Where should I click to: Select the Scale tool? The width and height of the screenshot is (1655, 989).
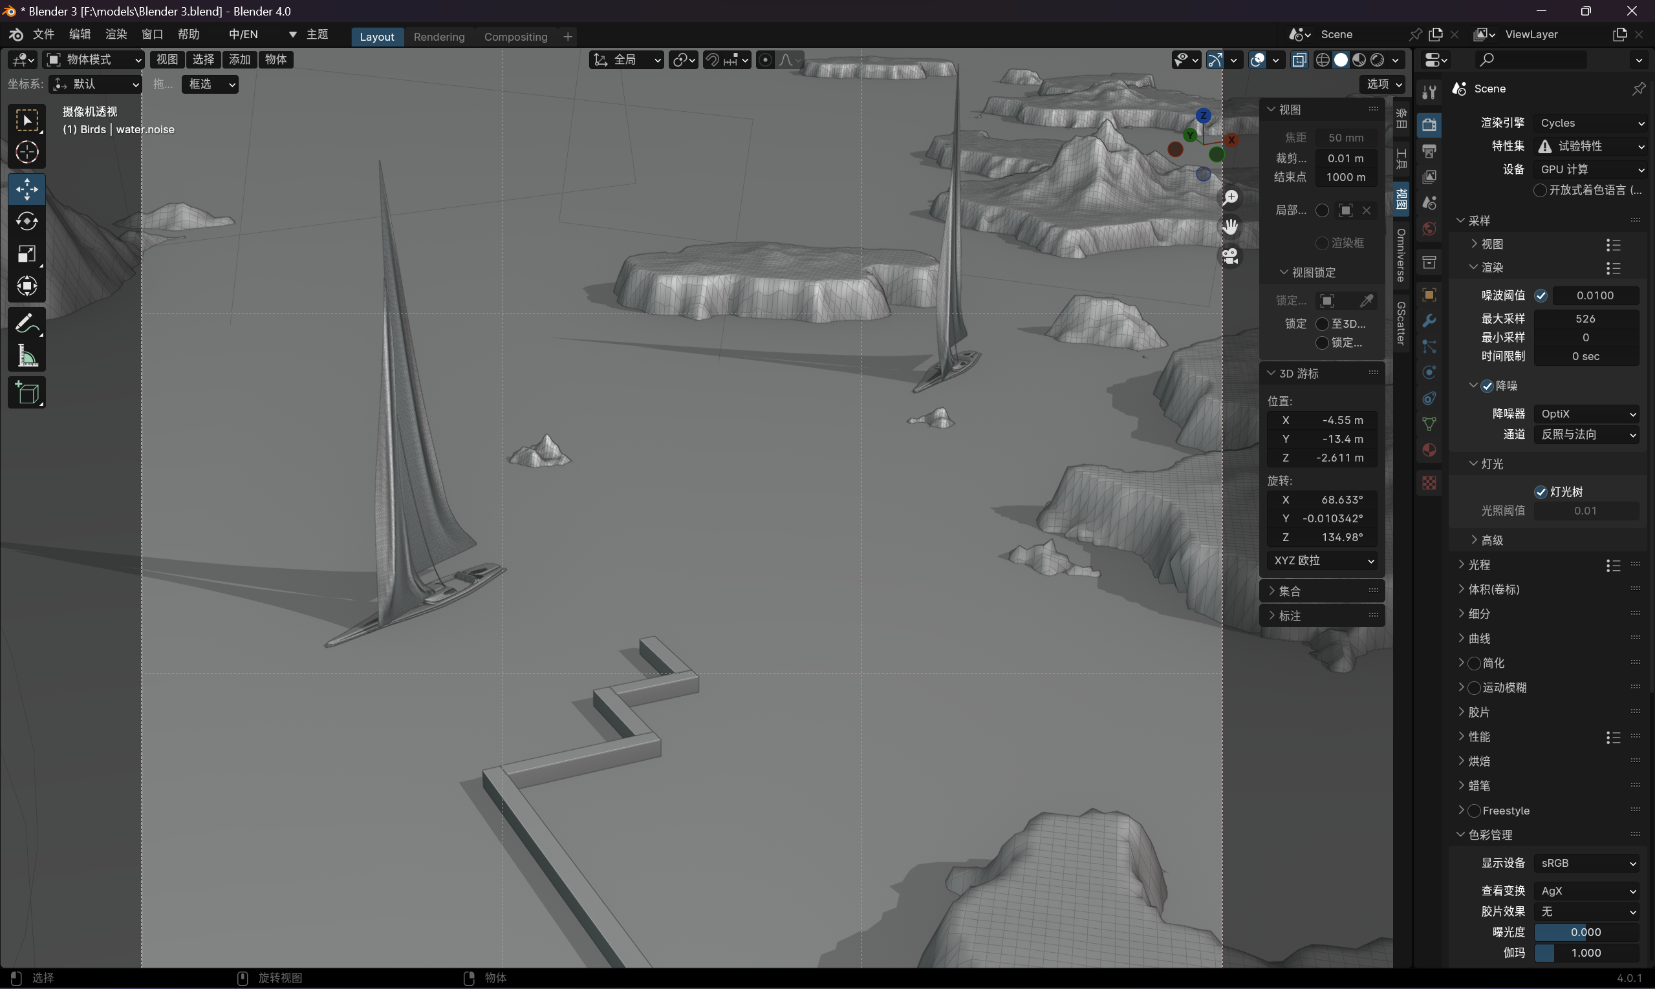(x=27, y=254)
